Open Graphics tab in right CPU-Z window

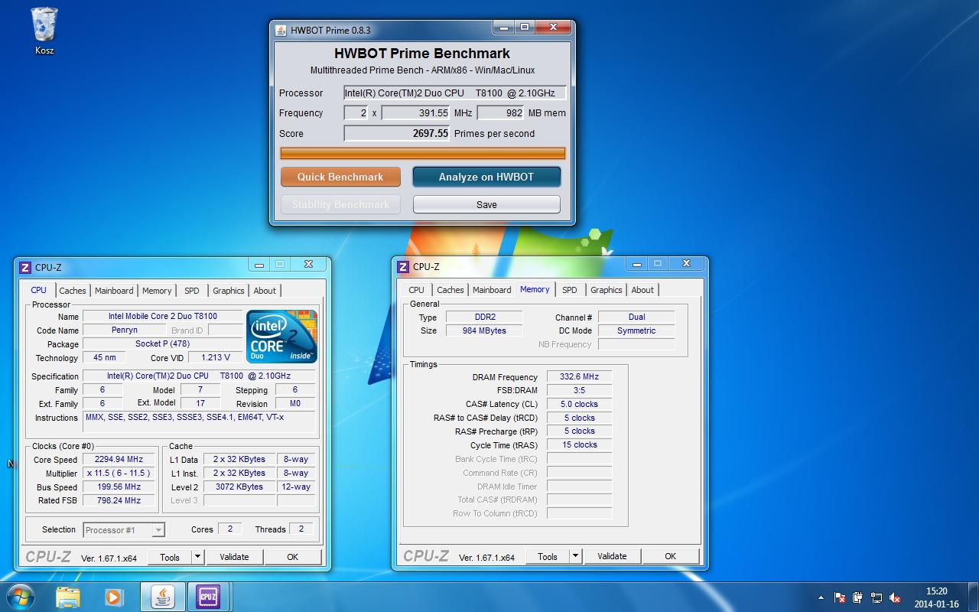pos(607,290)
